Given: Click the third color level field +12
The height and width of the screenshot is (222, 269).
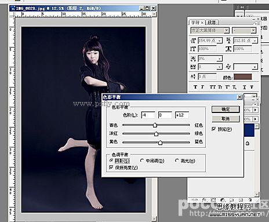Looking at the screenshot, I should pos(181,115).
